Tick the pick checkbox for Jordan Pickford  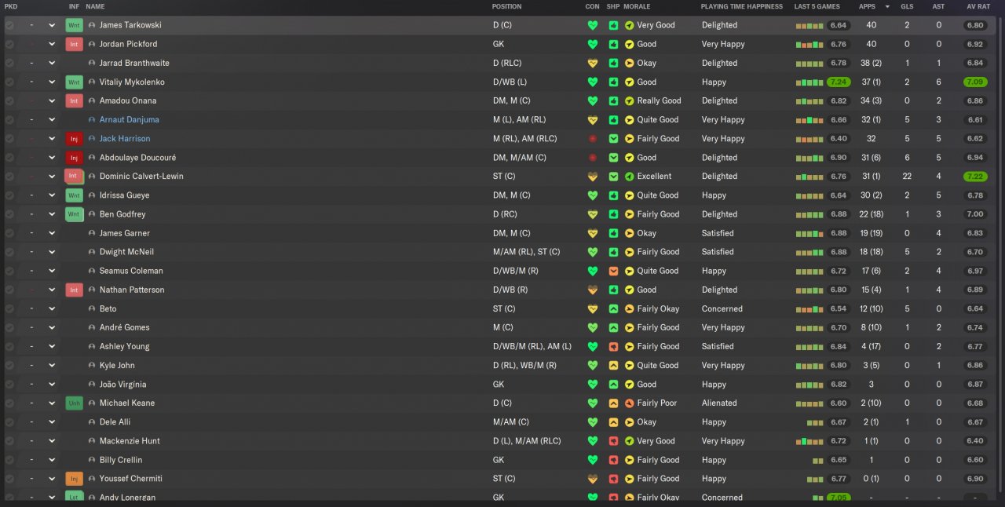coord(9,44)
